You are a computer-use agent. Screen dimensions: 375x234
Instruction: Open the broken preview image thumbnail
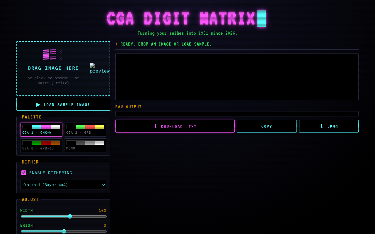click(100, 68)
